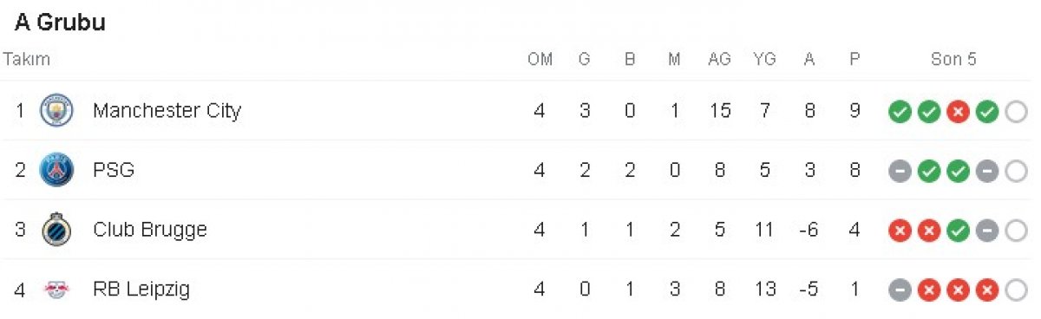
Task: Click the PSG club crest
Action: pos(57,170)
